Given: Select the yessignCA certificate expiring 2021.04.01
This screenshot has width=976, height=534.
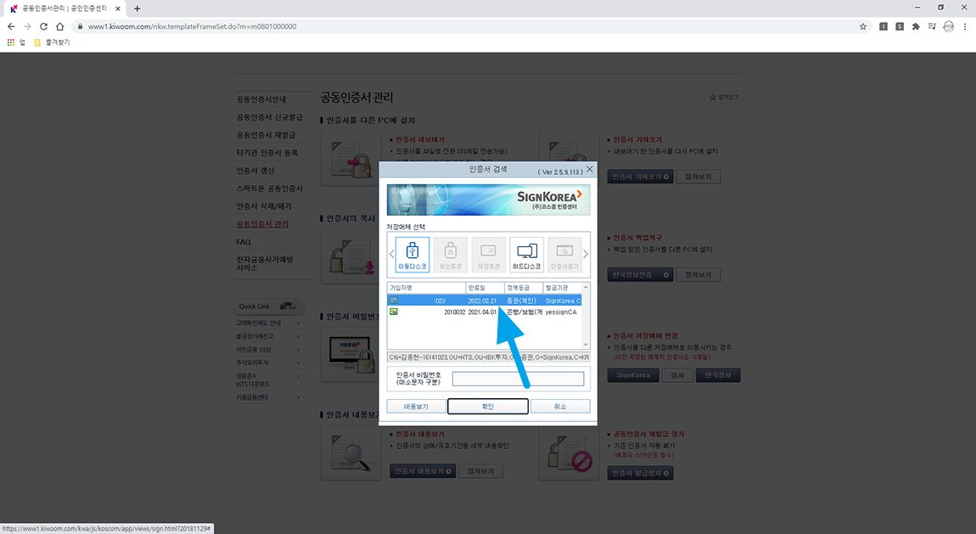Looking at the screenshot, I should pyautogui.click(x=485, y=312).
